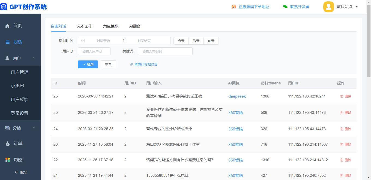Select the 昨天 quick date option
Screen dimensions: 371x180
tap(196, 41)
